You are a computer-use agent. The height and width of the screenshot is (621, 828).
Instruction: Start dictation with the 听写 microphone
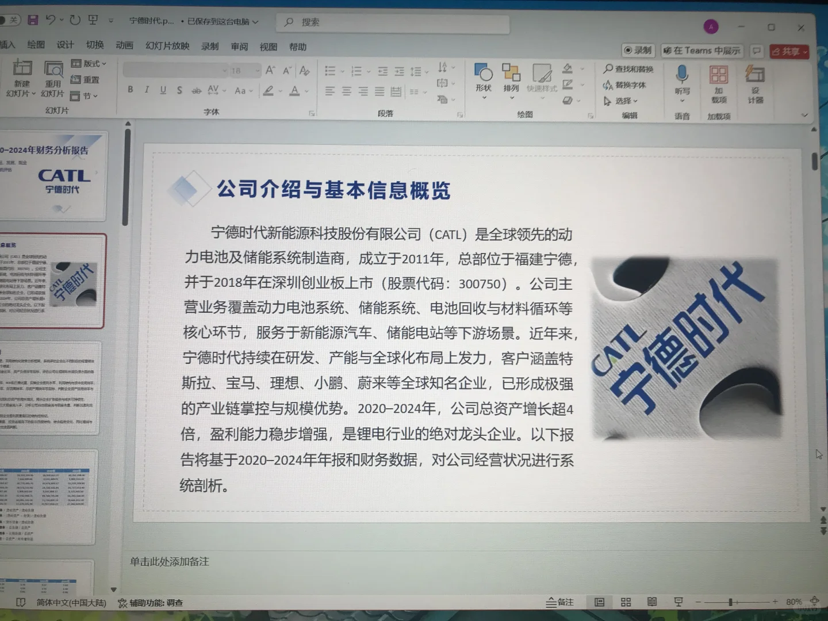tap(682, 83)
